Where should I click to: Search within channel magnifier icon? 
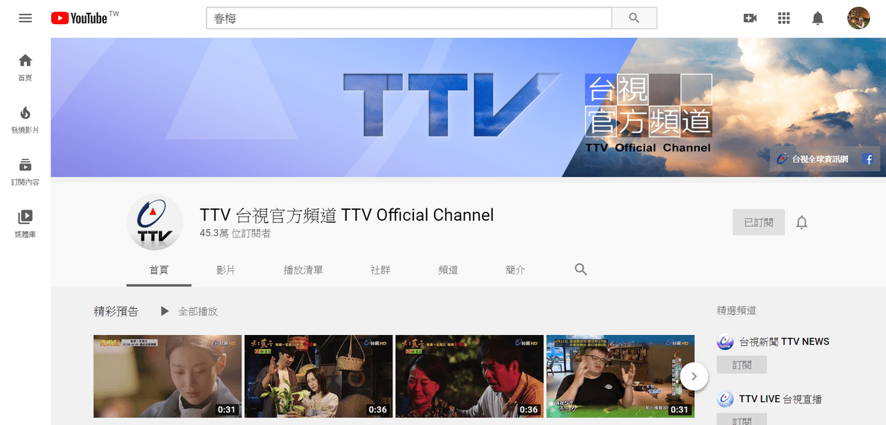[x=581, y=269]
